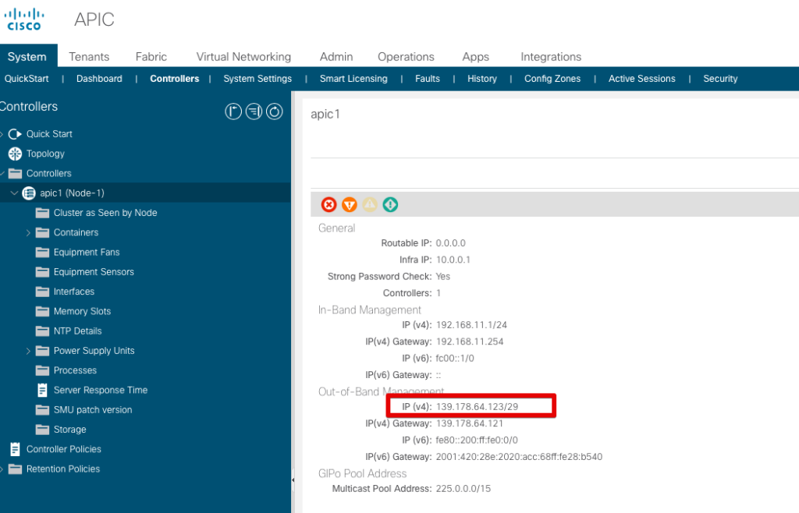Image resolution: width=799 pixels, height=513 pixels.
Task: Expand the Containers tree node
Action: coord(28,232)
